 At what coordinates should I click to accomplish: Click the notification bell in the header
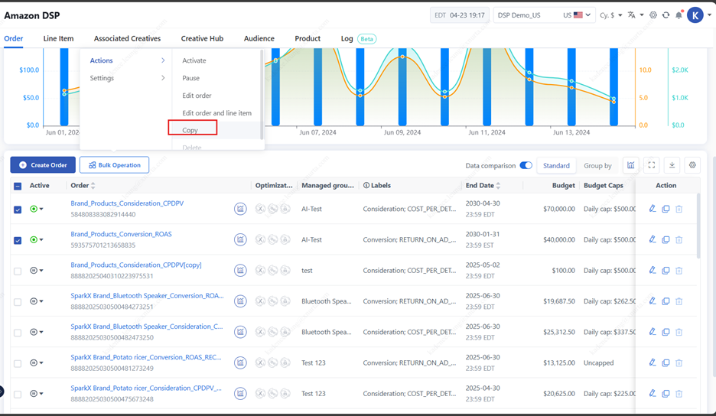pyautogui.click(x=679, y=15)
